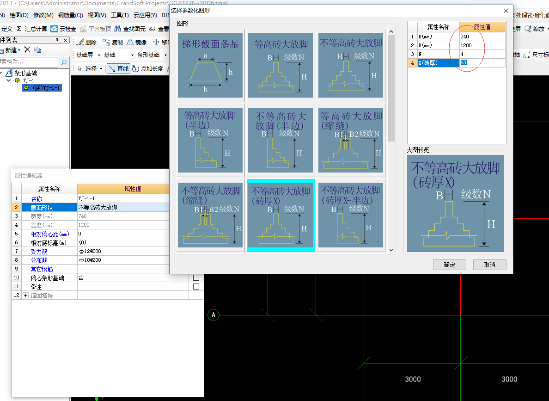Select 条形基础 root node in the tree

click(25, 73)
